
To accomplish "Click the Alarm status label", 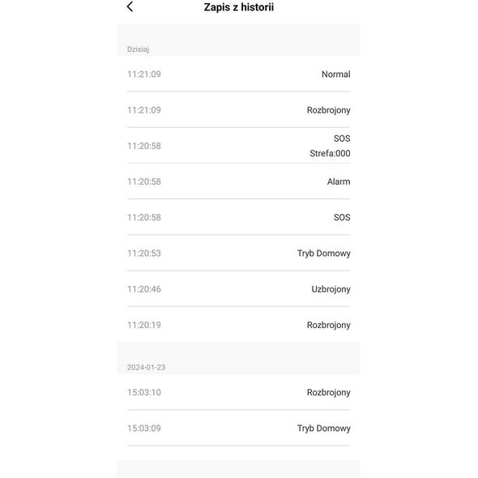I will coord(339,181).
